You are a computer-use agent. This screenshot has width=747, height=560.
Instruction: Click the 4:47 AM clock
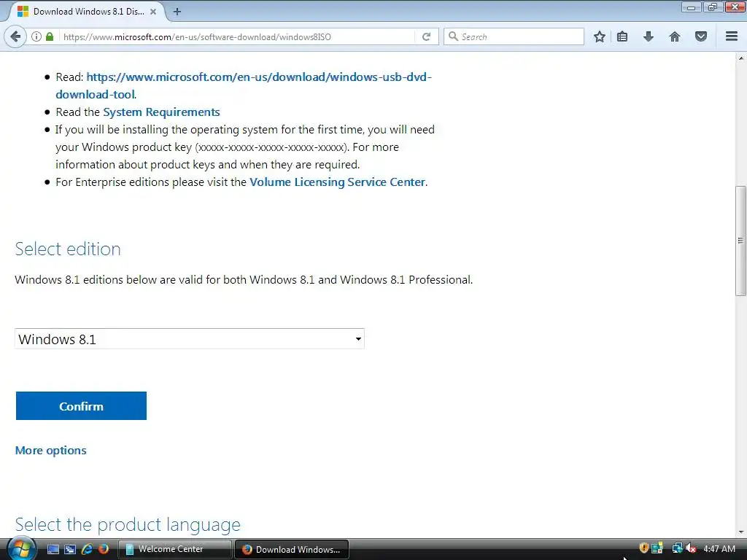pyautogui.click(x=719, y=548)
